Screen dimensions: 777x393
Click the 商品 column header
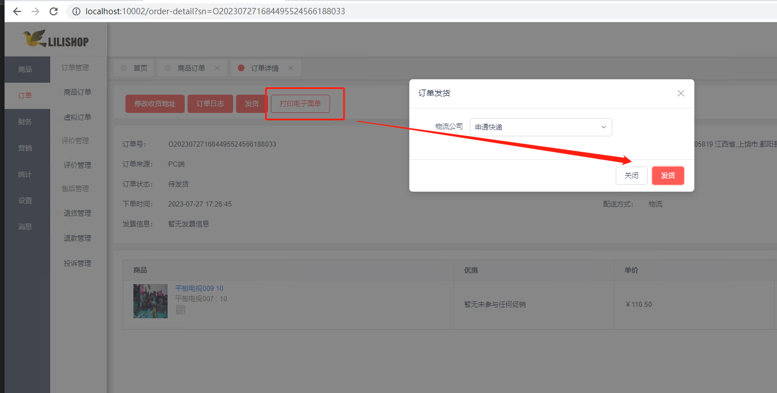pos(140,270)
